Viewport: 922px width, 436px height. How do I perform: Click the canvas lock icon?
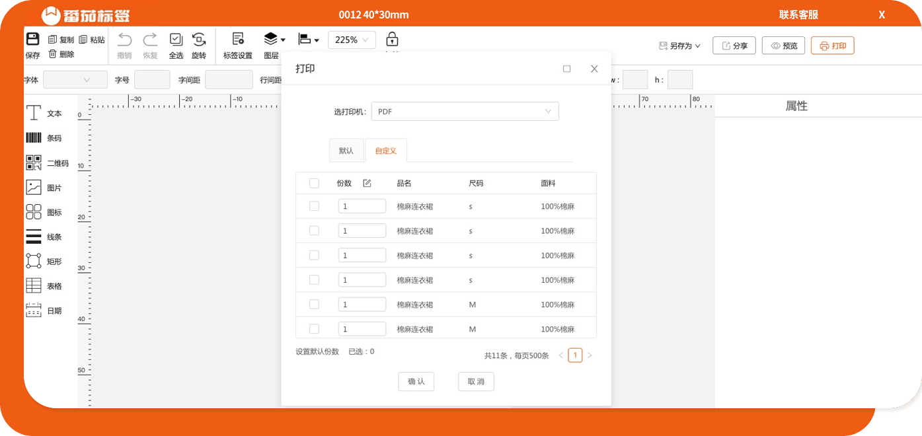pyautogui.click(x=393, y=40)
